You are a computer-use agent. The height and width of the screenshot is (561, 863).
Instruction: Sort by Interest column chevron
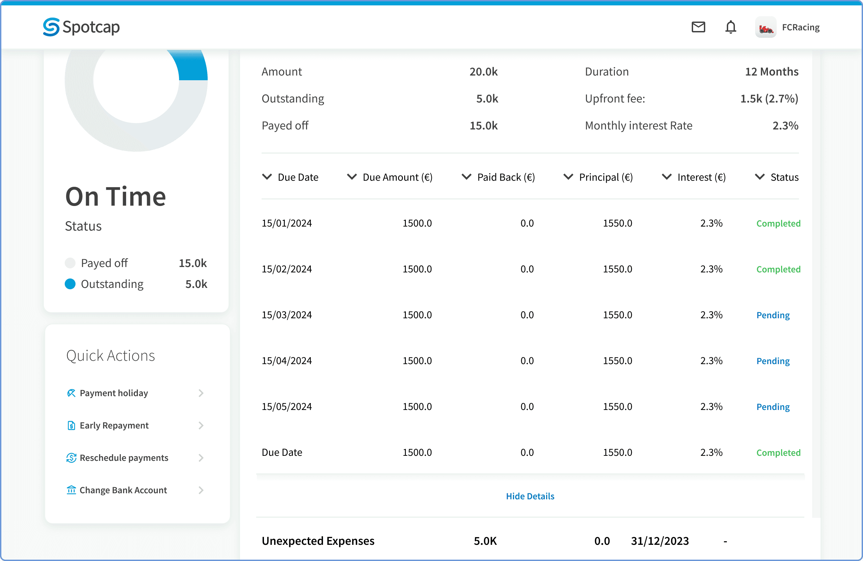coord(666,177)
